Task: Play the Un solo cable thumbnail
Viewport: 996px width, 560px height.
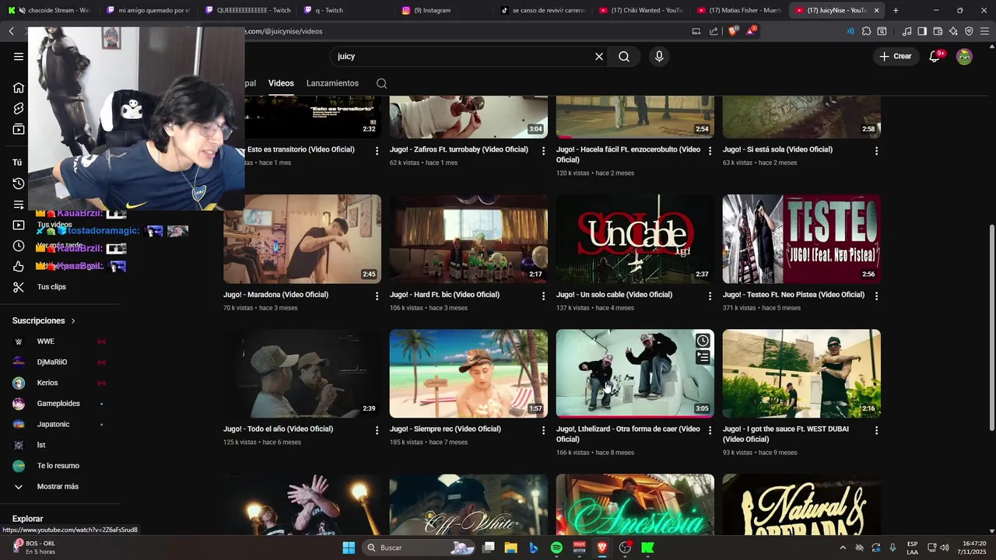Action: pyautogui.click(x=635, y=239)
